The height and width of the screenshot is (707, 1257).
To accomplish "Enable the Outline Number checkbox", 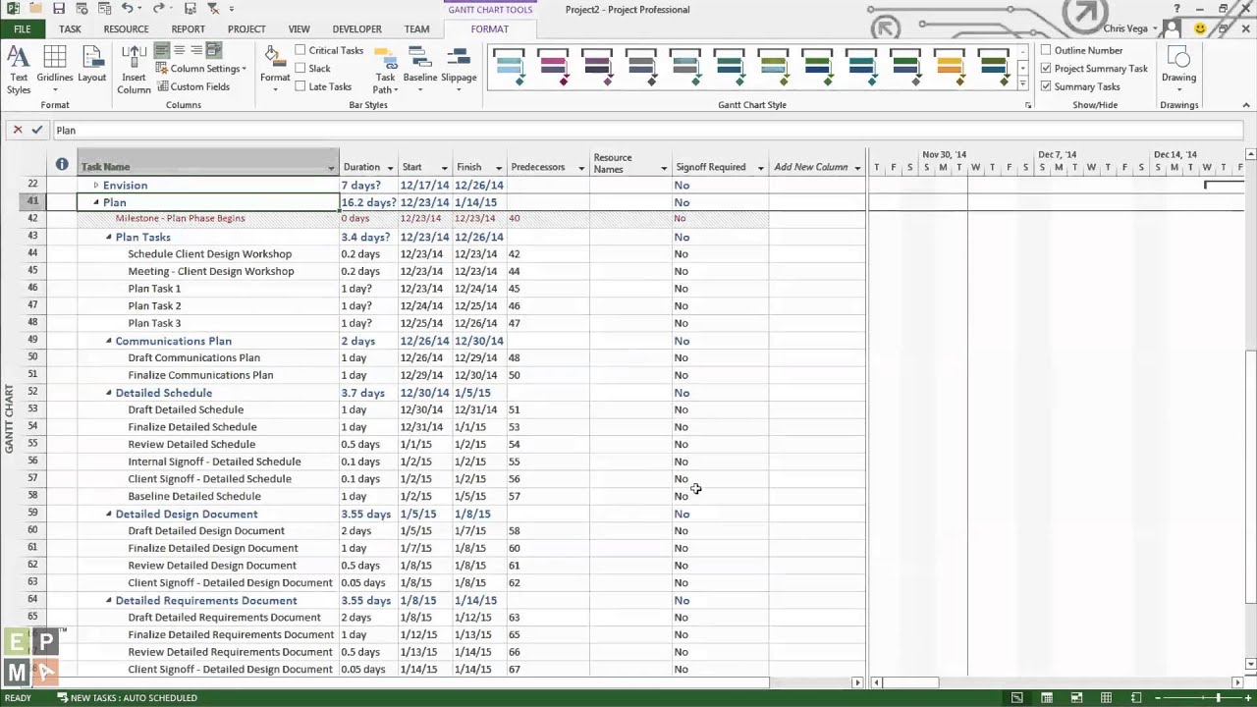I will [1046, 50].
